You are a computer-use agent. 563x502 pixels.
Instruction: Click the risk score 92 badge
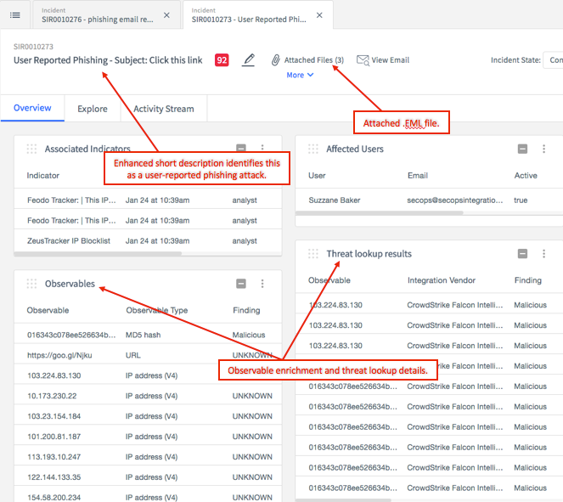[x=222, y=60]
